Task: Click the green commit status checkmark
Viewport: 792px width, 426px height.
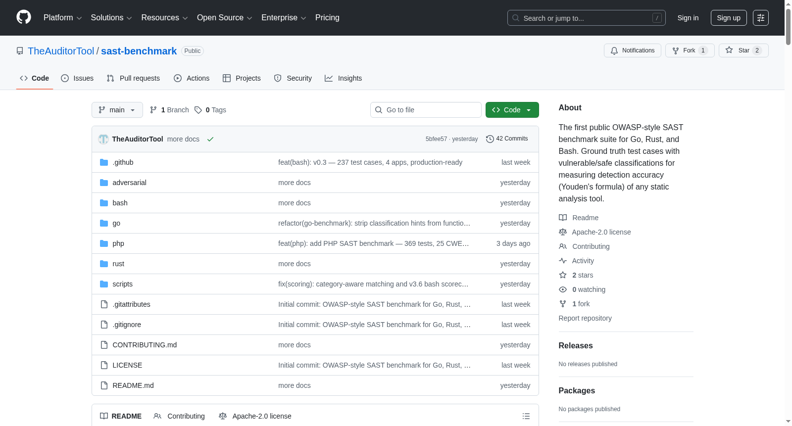Action: point(210,139)
